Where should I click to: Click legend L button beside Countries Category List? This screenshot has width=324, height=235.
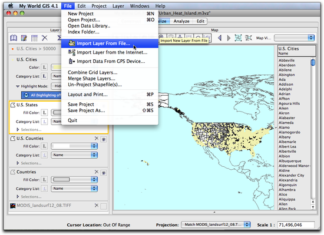[44, 189]
